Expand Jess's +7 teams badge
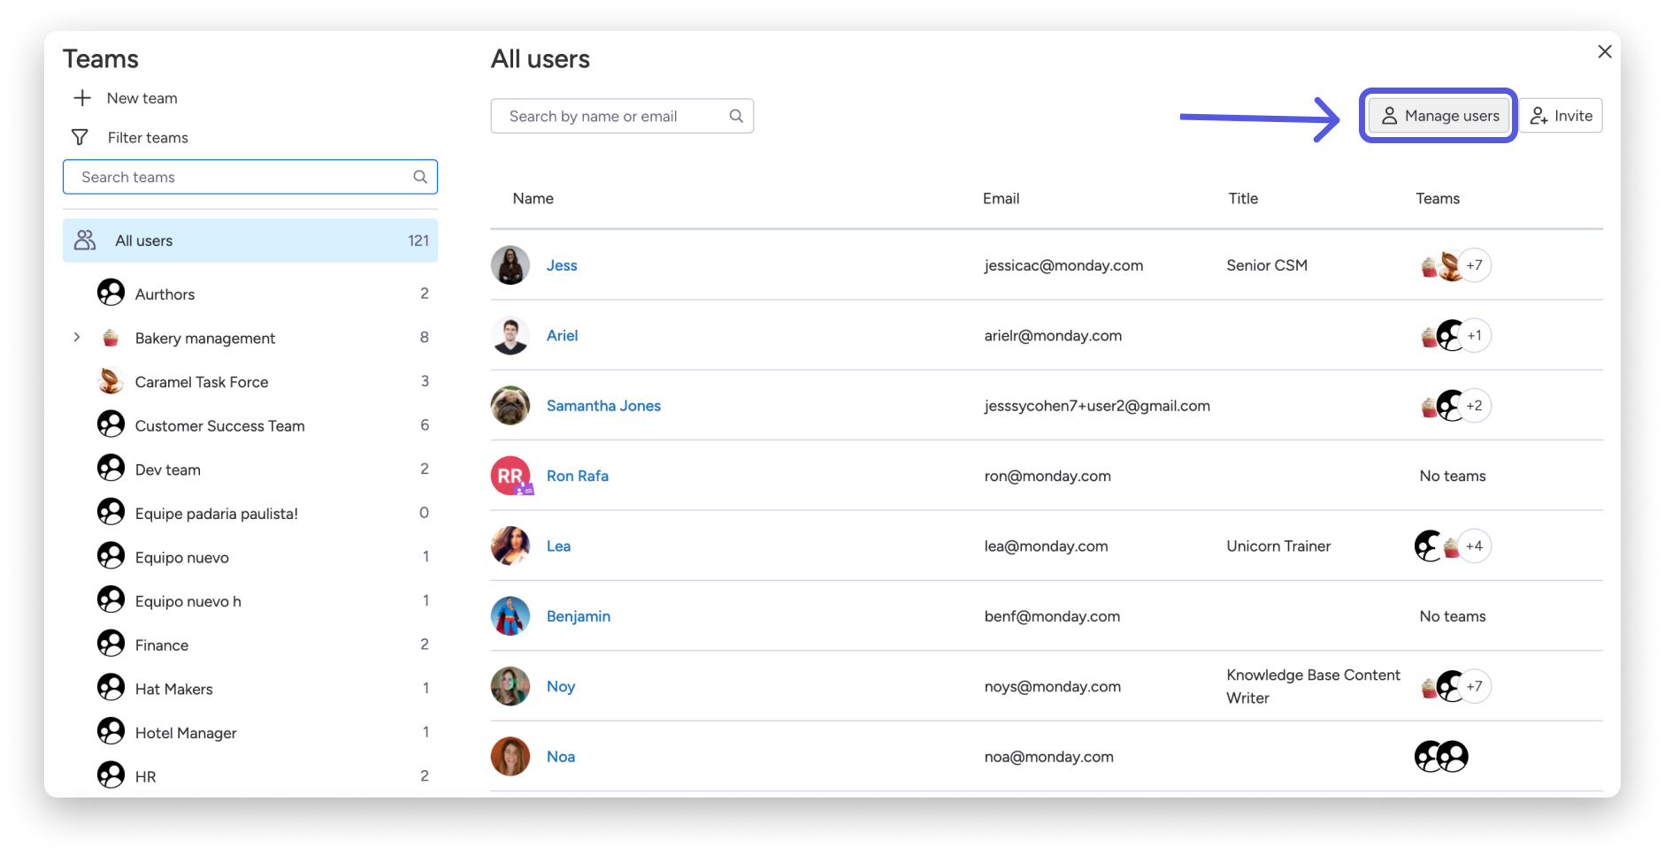 (1474, 264)
